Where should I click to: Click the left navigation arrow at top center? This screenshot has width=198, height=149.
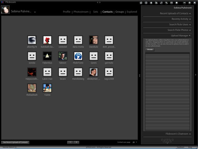[x=98, y=2]
